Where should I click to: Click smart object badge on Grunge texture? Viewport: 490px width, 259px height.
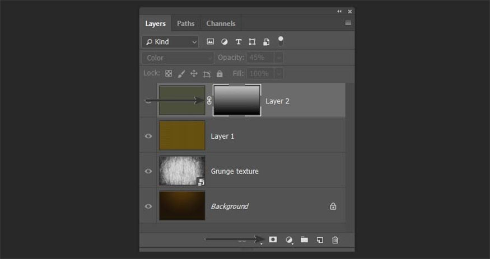[201, 182]
